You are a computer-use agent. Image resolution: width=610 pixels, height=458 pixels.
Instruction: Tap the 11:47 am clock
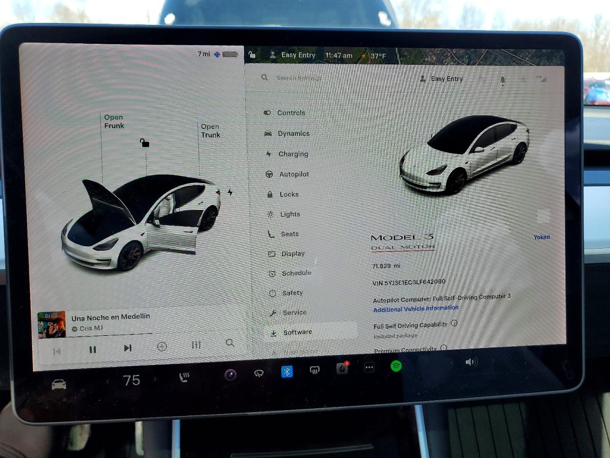coord(339,55)
